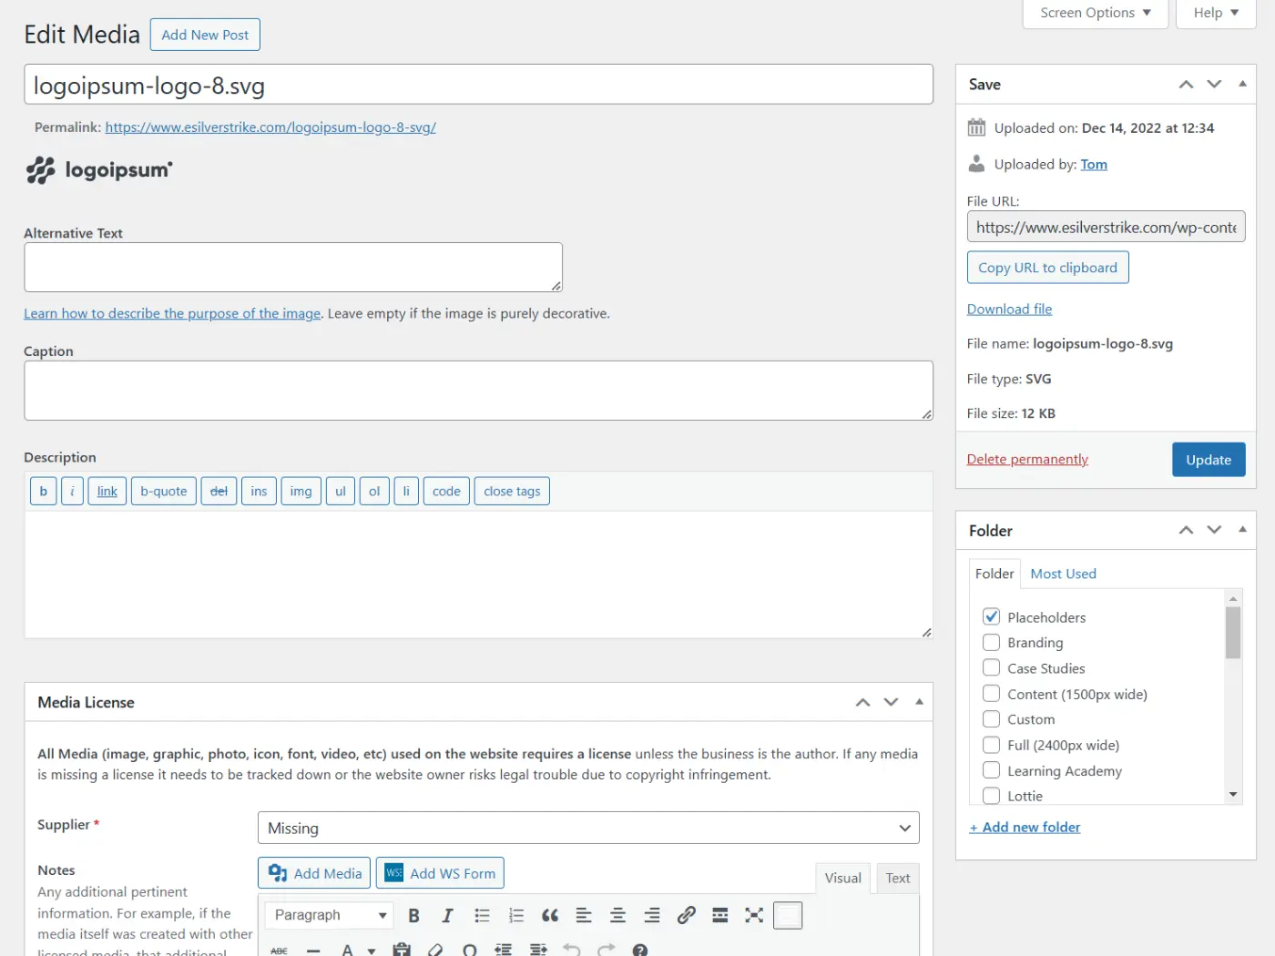The height and width of the screenshot is (956, 1275).
Task: Open the Add new folder link
Action: tap(1025, 827)
